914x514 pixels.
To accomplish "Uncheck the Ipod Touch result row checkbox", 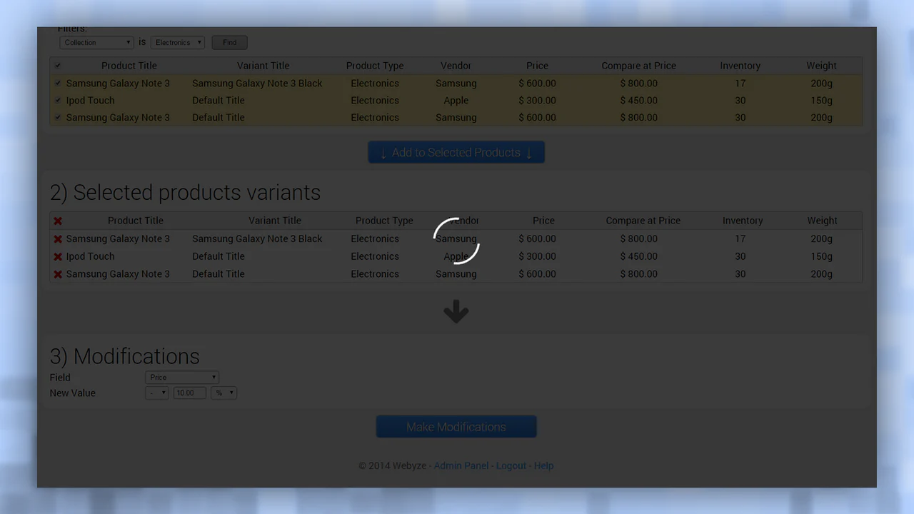I will point(58,101).
